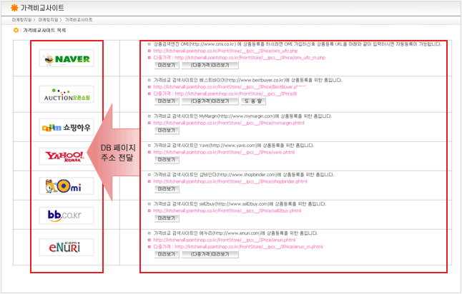This screenshot has height=294, width=462.
Task: Preview the bestbuyer row with 미리보기
Action: point(167,101)
